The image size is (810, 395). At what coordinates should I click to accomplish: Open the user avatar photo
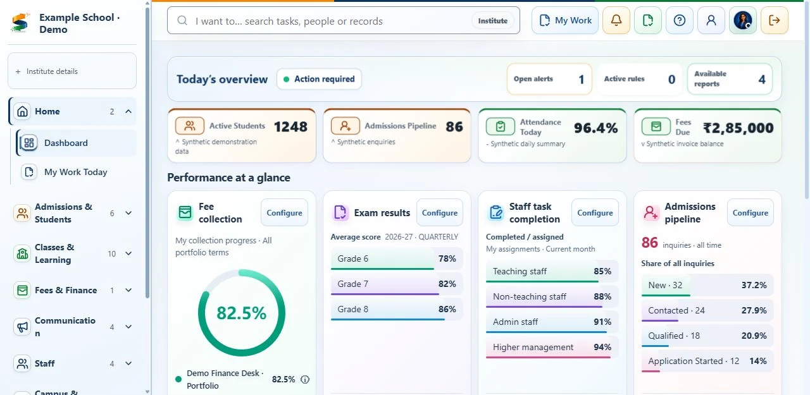tap(742, 20)
